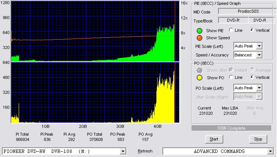Click the 1GB axis label
Screen dimensions: 277x157
[46, 126]
